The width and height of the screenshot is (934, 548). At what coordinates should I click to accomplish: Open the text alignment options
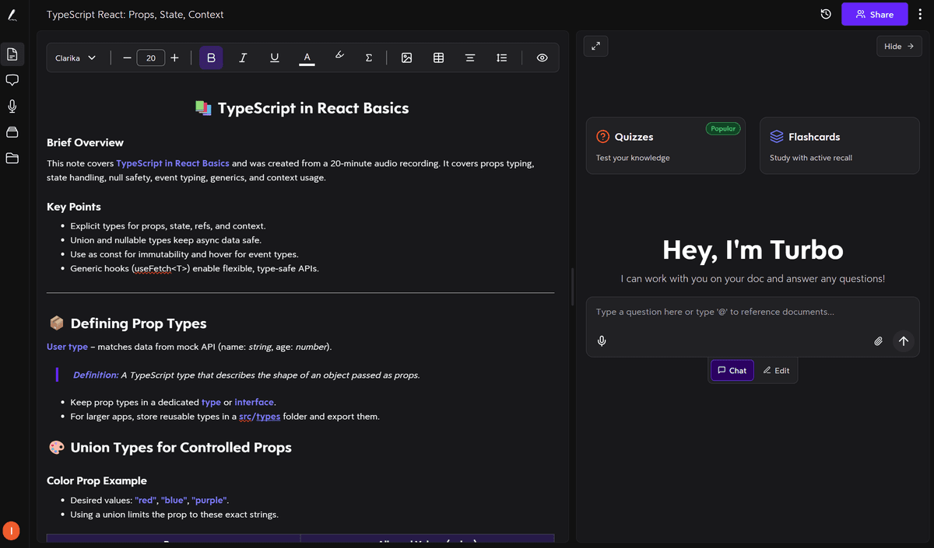click(470, 57)
